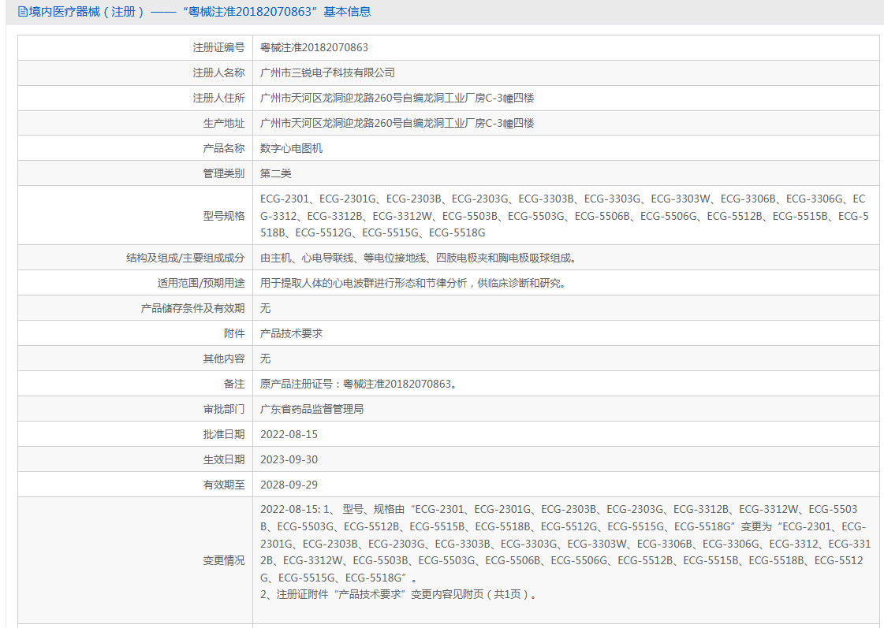Click the header title “粤械注准20182070863”基本信息

[x=277, y=12]
